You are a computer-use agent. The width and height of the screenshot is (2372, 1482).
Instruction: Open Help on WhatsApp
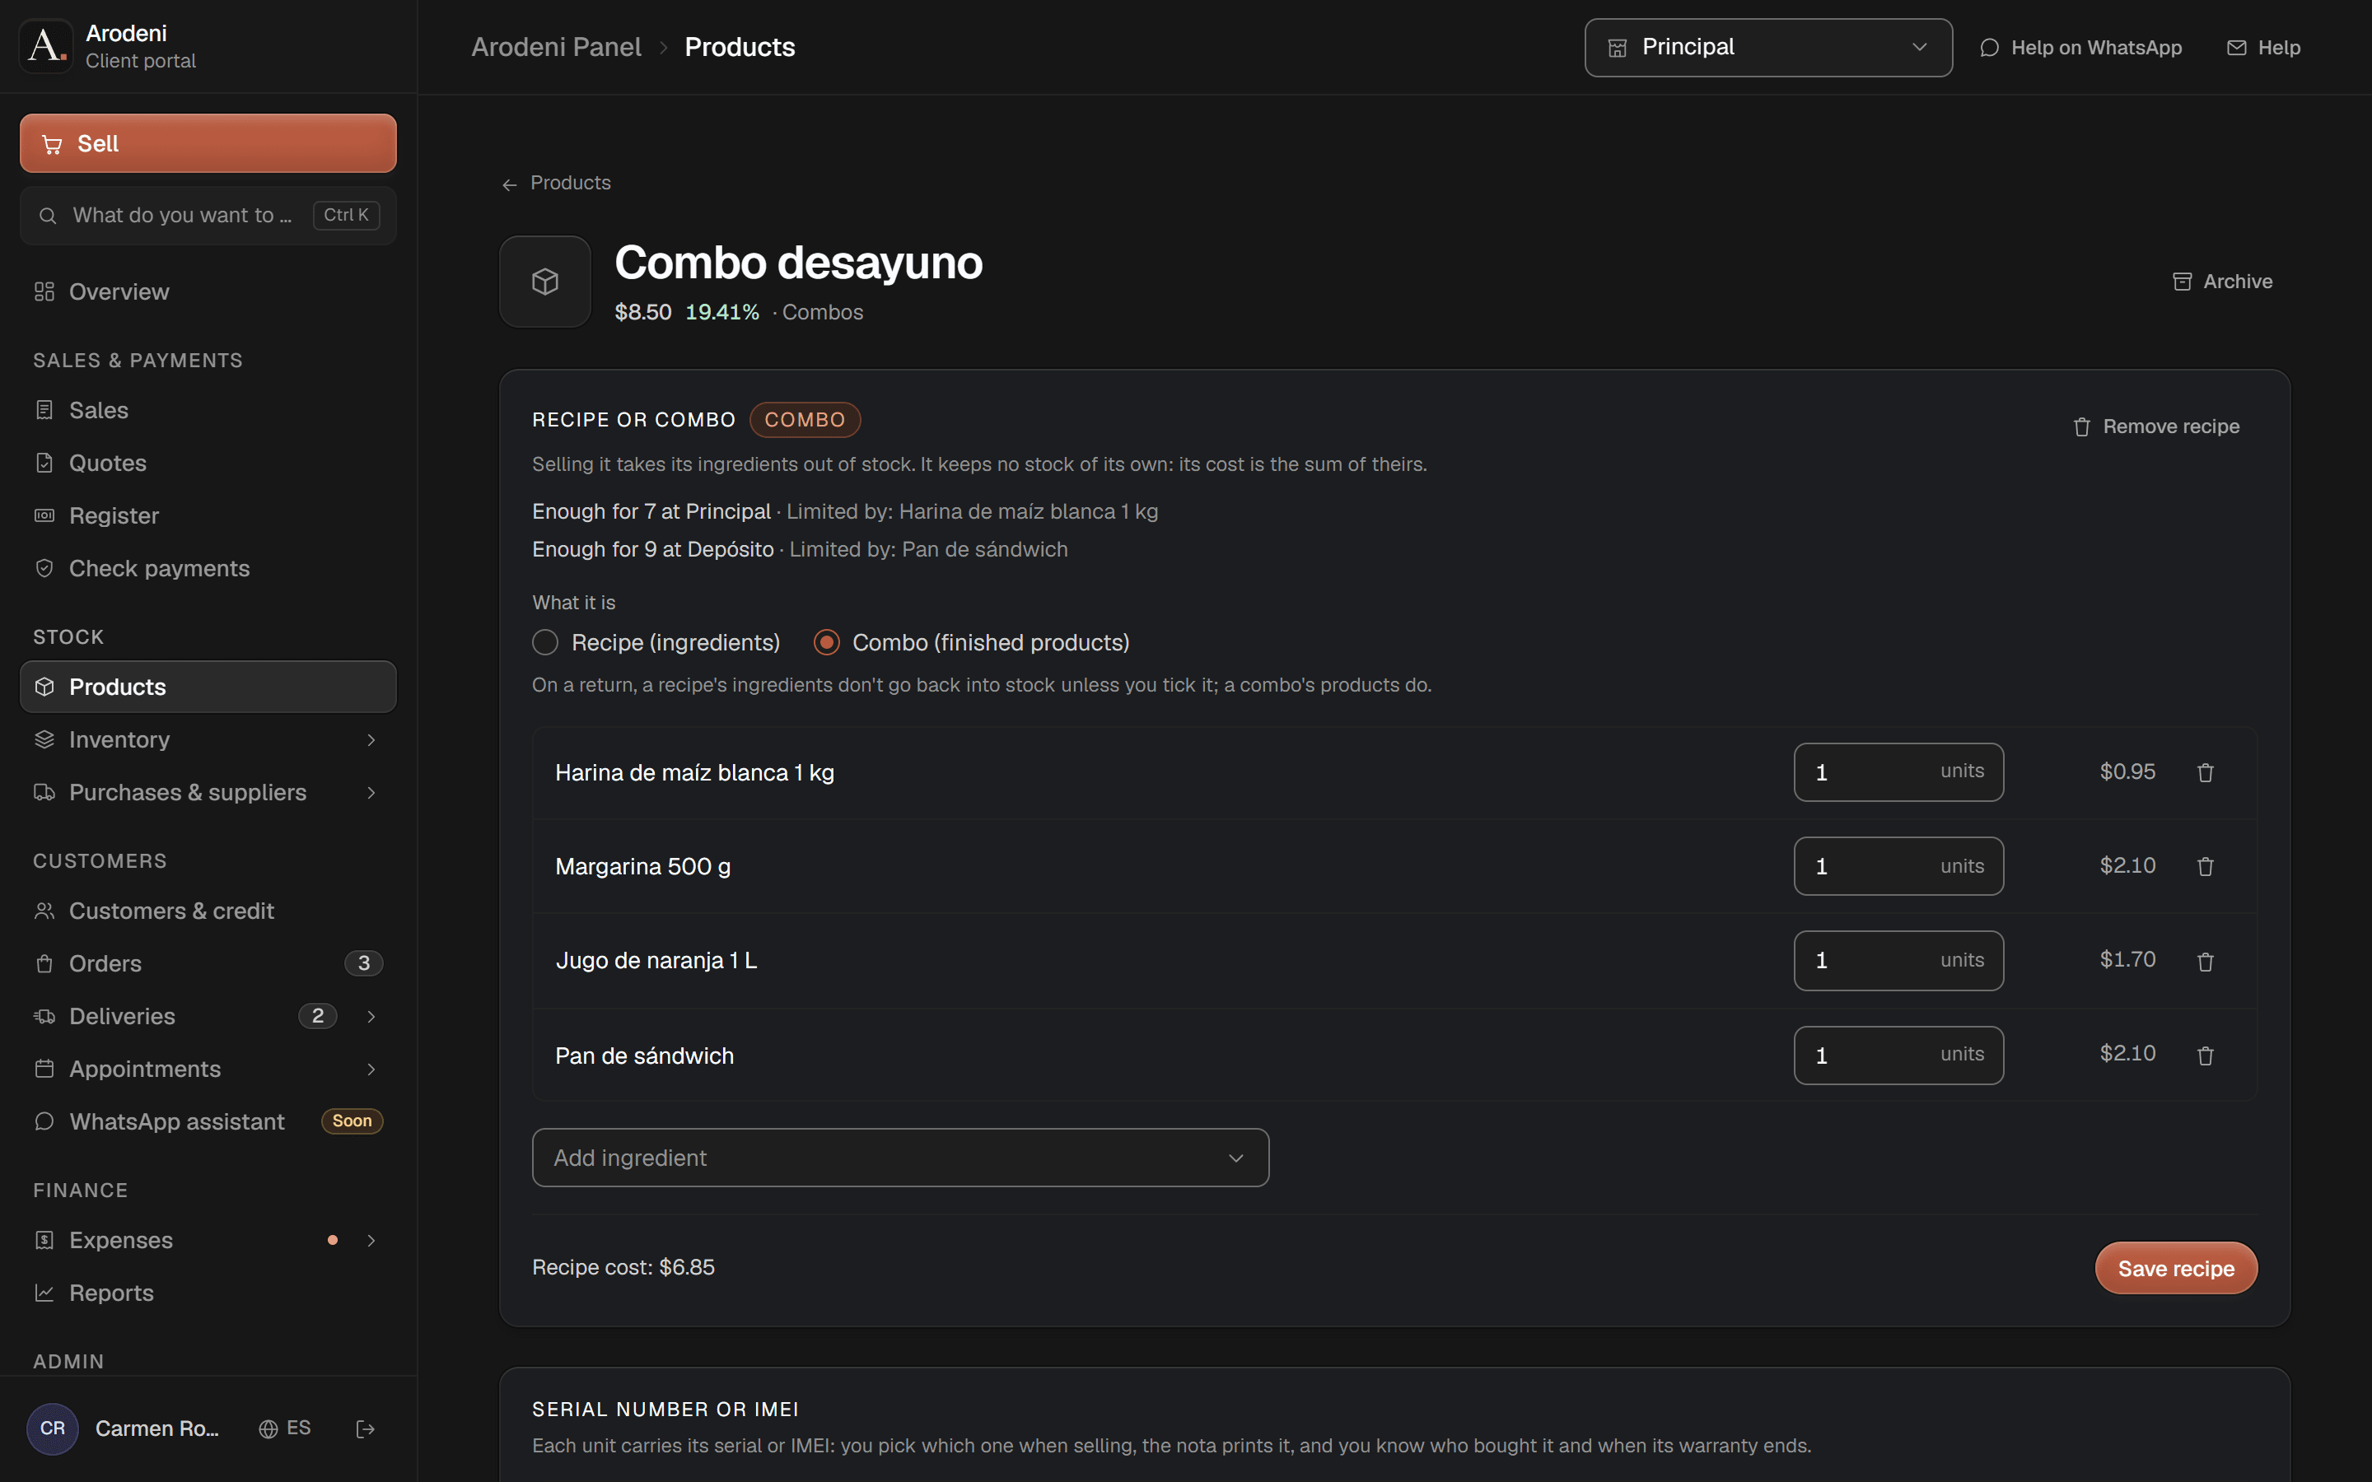[2080, 47]
